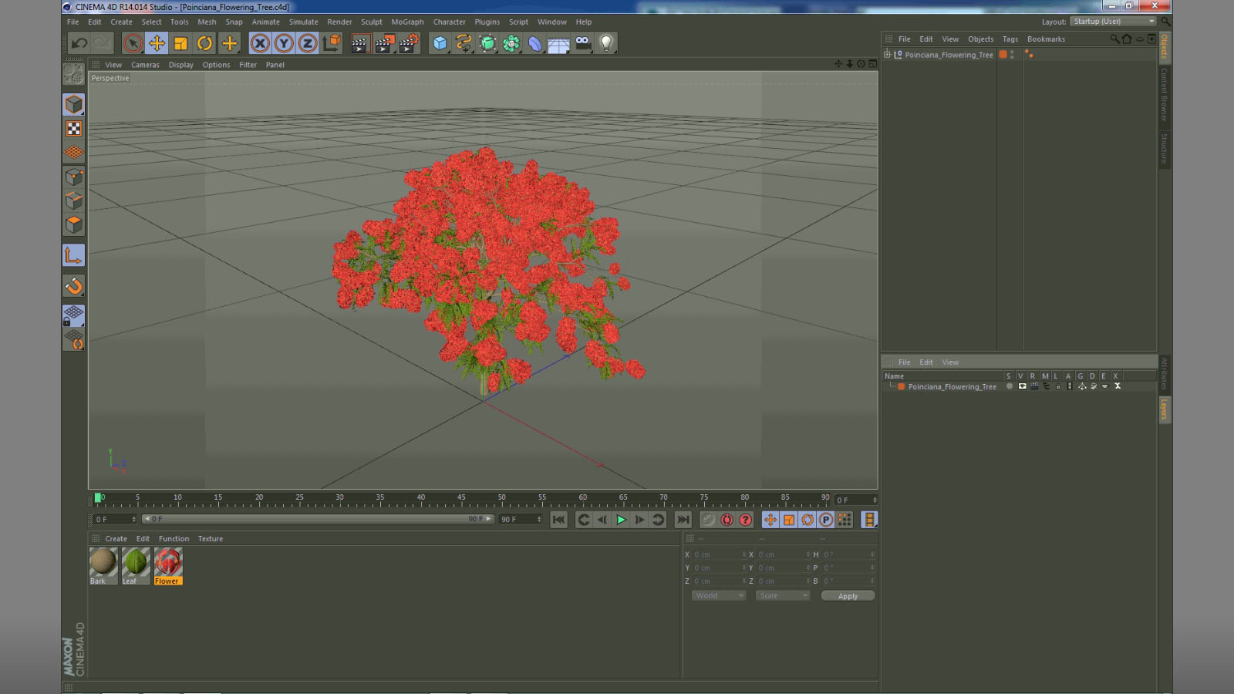The image size is (1234, 694).
Task: Step to the next frame
Action: (x=639, y=520)
